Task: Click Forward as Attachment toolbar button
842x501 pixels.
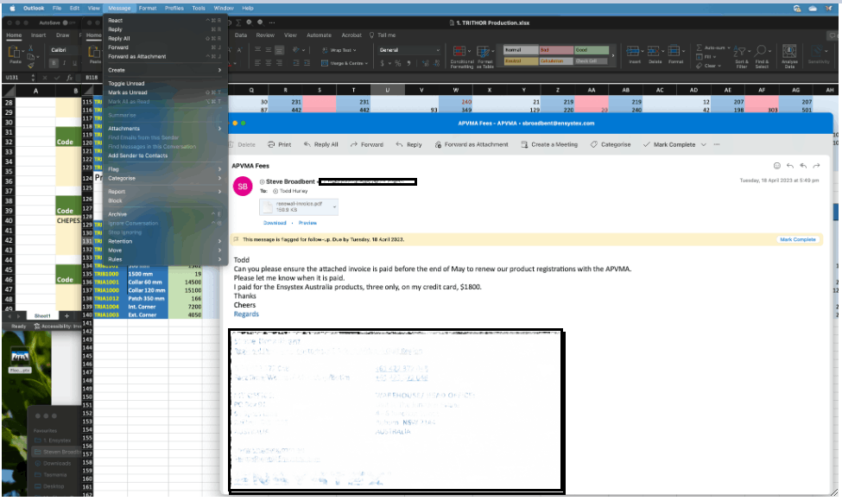Action: coord(471,144)
